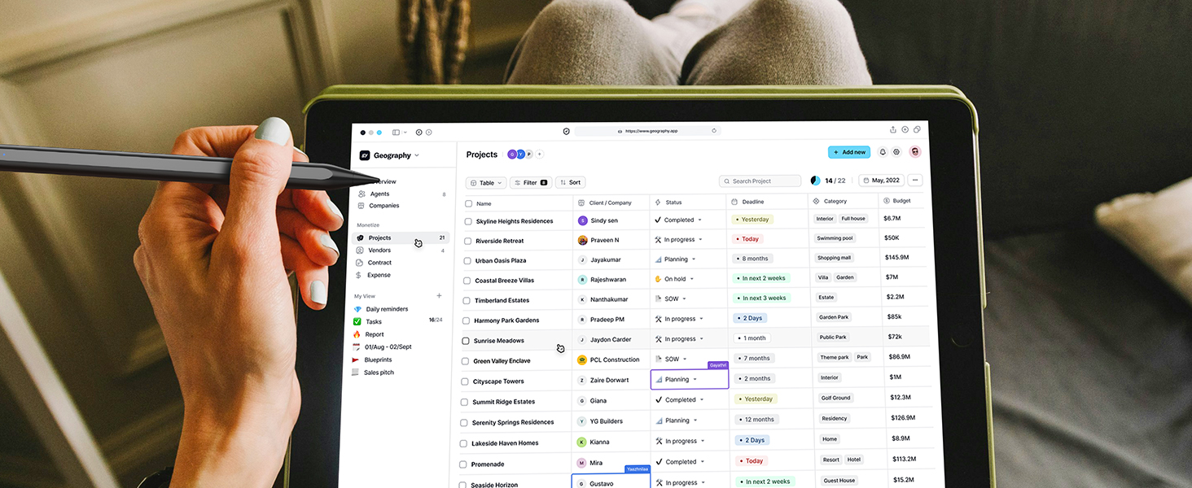The height and width of the screenshot is (488, 1192).
Task: Open the Table view dropdown
Action: [486, 183]
